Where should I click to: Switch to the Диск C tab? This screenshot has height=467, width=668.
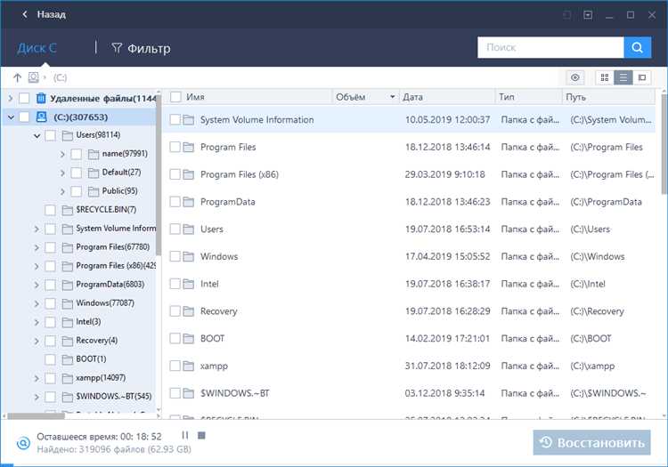pos(37,48)
